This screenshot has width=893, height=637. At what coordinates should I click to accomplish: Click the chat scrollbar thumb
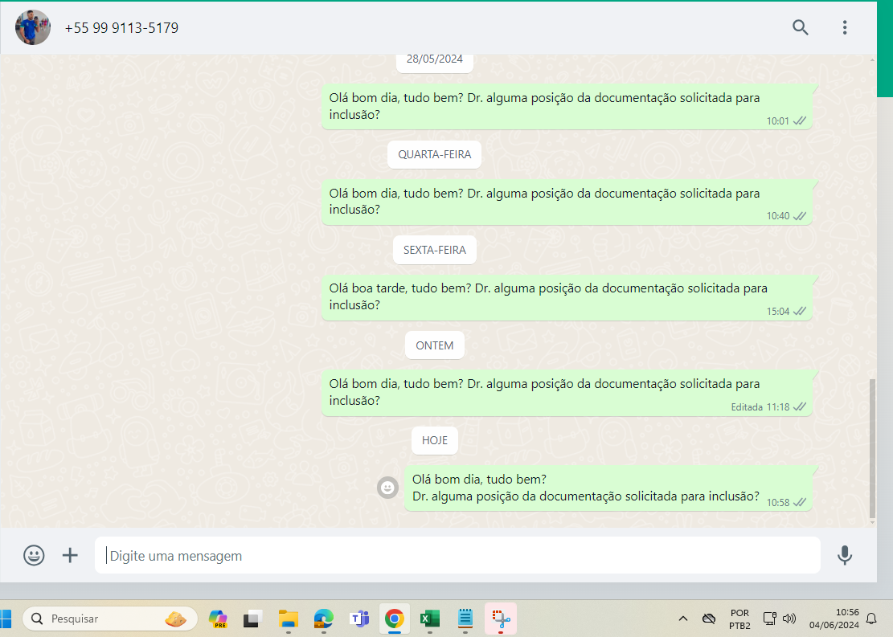click(x=872, y=448)
